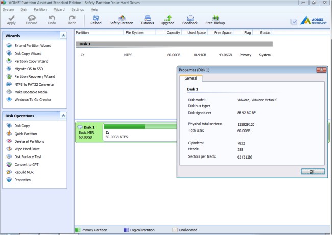The width and height of the screenshot is (332, 235).
Task: Collapse the Wizards panel
Action: (63, 36)
